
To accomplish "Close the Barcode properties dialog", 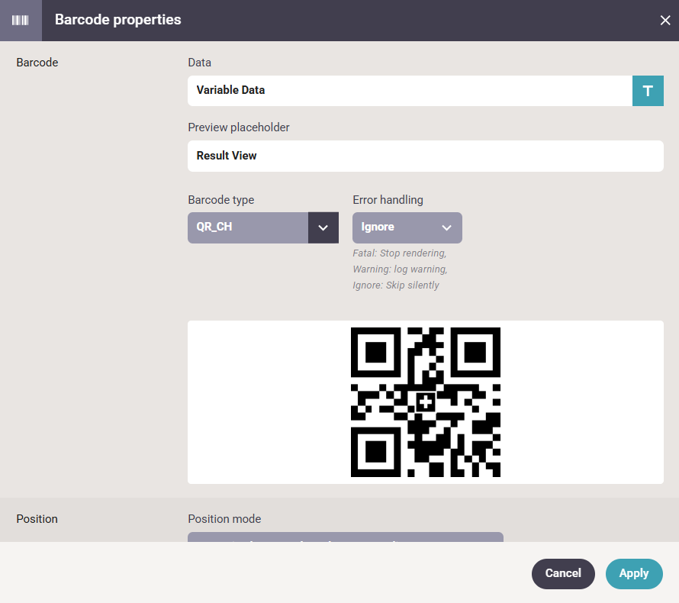I will 665,21.
